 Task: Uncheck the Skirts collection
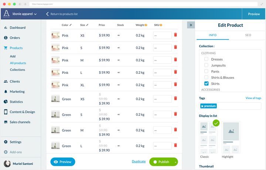[x=206, y=84]
